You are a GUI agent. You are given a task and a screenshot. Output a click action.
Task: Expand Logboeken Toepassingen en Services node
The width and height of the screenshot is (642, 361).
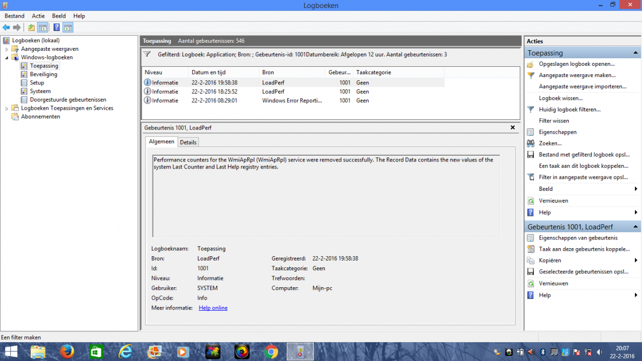click(6, 108)
